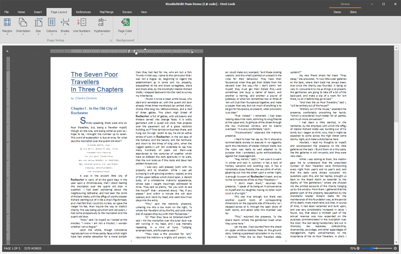Open the Breaks menu
The image size is (401, 254).
point(65,26)
